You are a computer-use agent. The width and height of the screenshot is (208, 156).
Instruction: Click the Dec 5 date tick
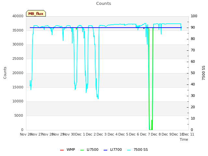tap(123, 134)
